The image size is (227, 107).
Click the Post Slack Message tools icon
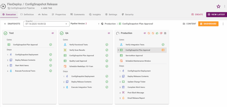point(123,92)
